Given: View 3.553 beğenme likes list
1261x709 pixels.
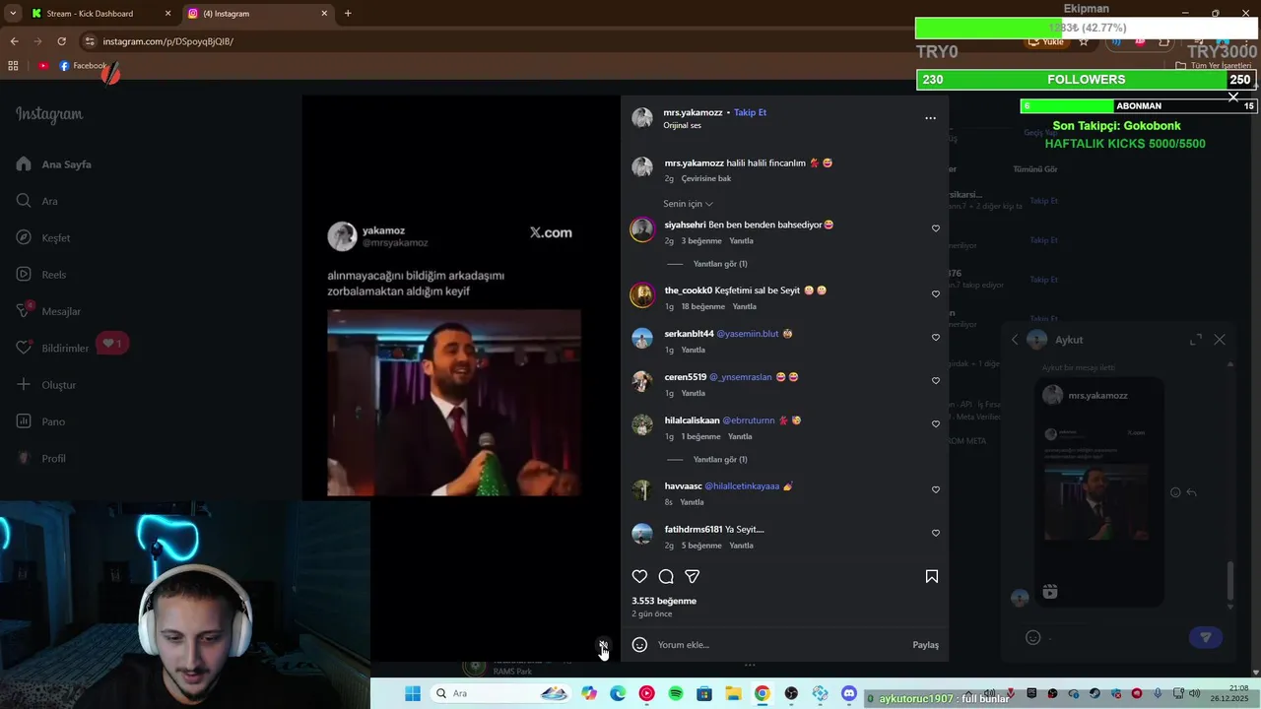Looking at the screenshot, I should click(x=664, y=601).
